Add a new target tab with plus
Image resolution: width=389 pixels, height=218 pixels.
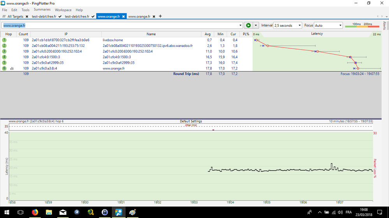[x=160, y=16]
